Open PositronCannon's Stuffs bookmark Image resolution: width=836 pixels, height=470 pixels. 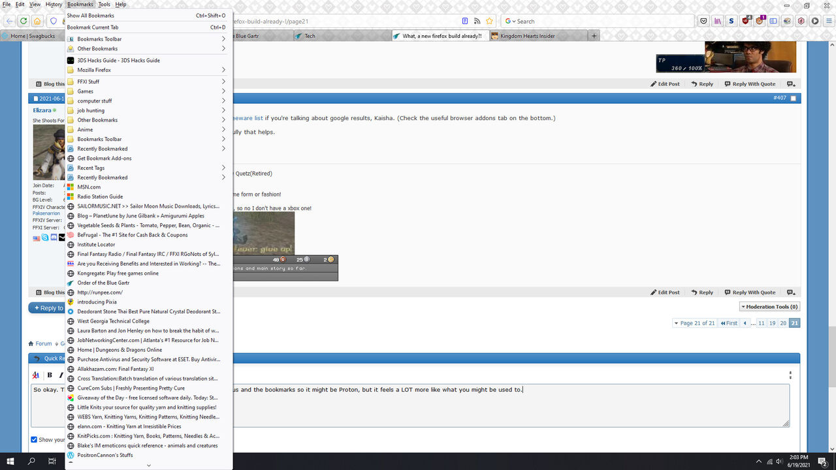tap(149, 455)
